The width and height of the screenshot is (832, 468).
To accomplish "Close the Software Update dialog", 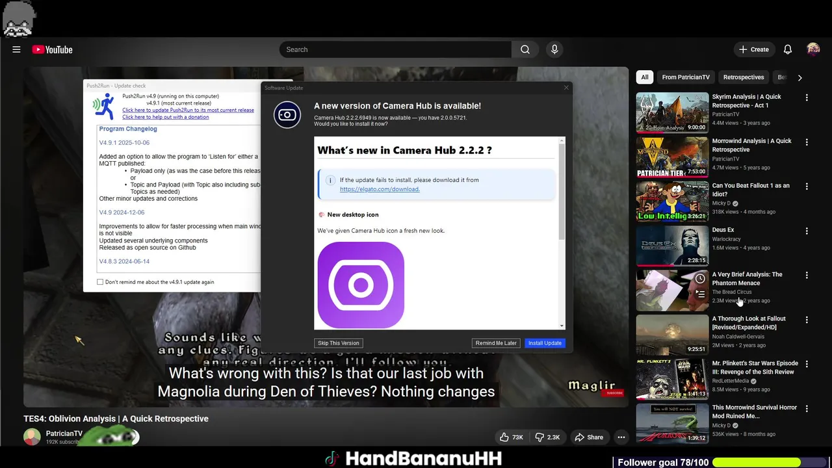I will [566, 87].
